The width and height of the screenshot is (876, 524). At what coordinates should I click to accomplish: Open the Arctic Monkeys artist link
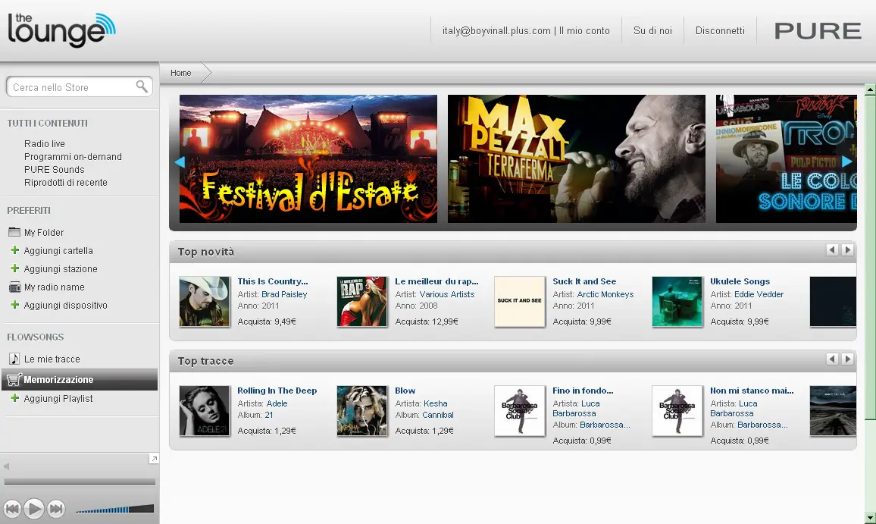tap(605, 294)
